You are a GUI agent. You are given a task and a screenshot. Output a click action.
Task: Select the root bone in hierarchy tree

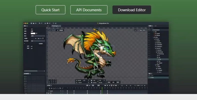155,32
